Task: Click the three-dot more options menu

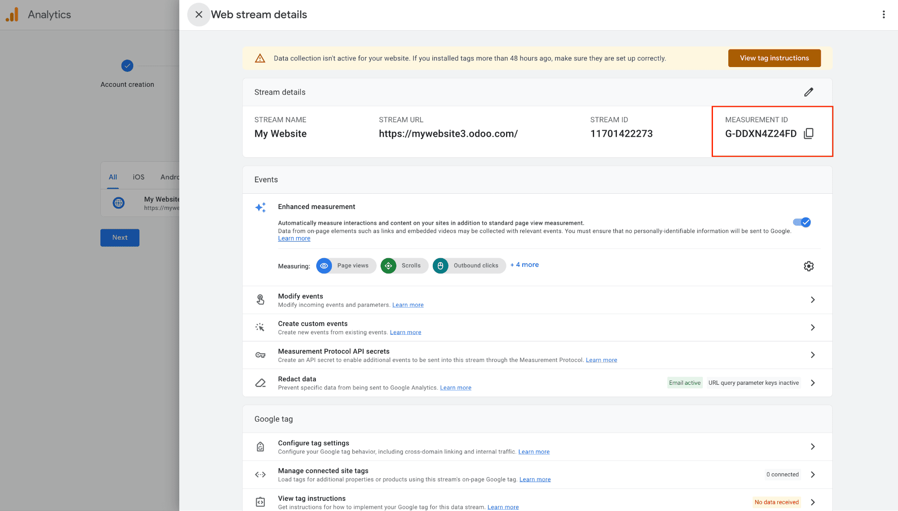Action: pos(884,14)
